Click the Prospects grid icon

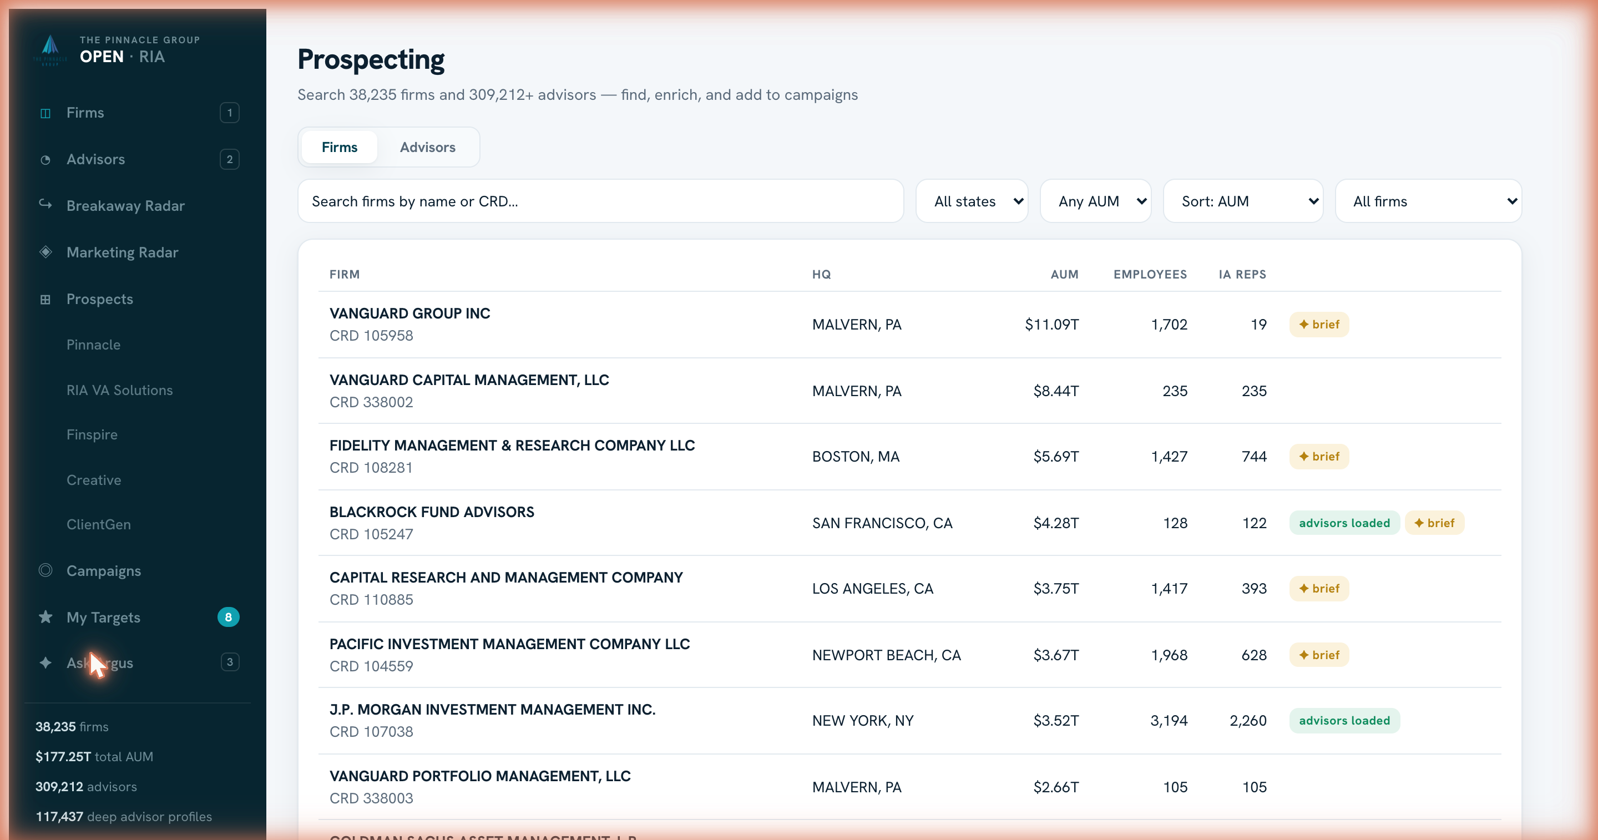[45, 299]
